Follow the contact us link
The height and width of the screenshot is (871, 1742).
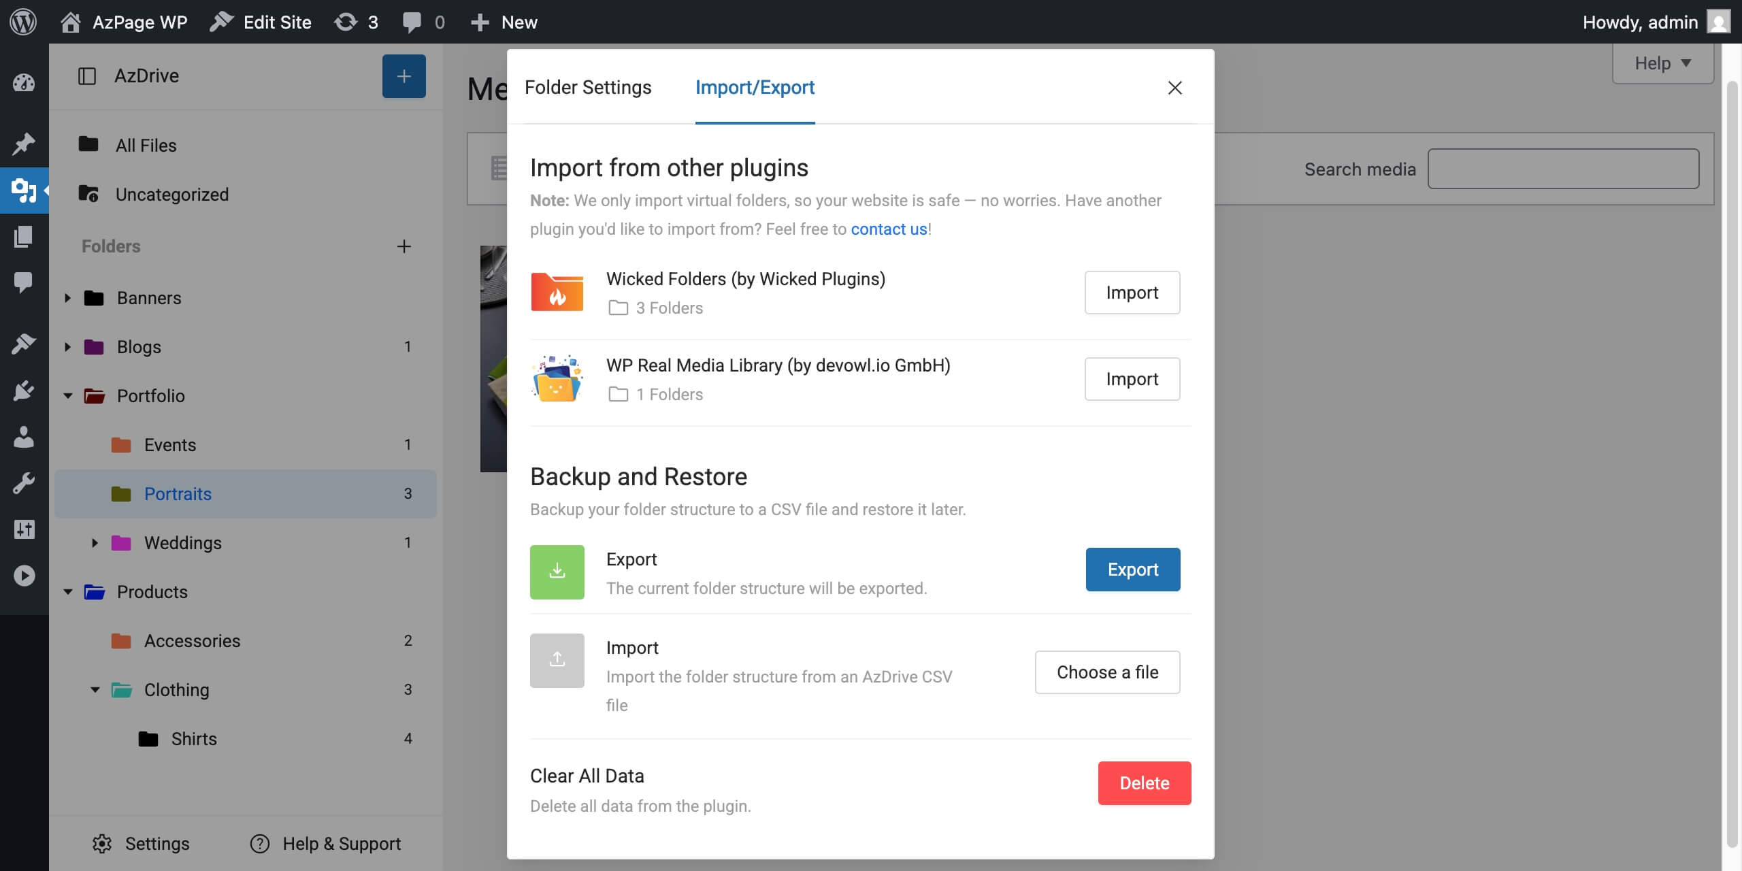(889, 229)
